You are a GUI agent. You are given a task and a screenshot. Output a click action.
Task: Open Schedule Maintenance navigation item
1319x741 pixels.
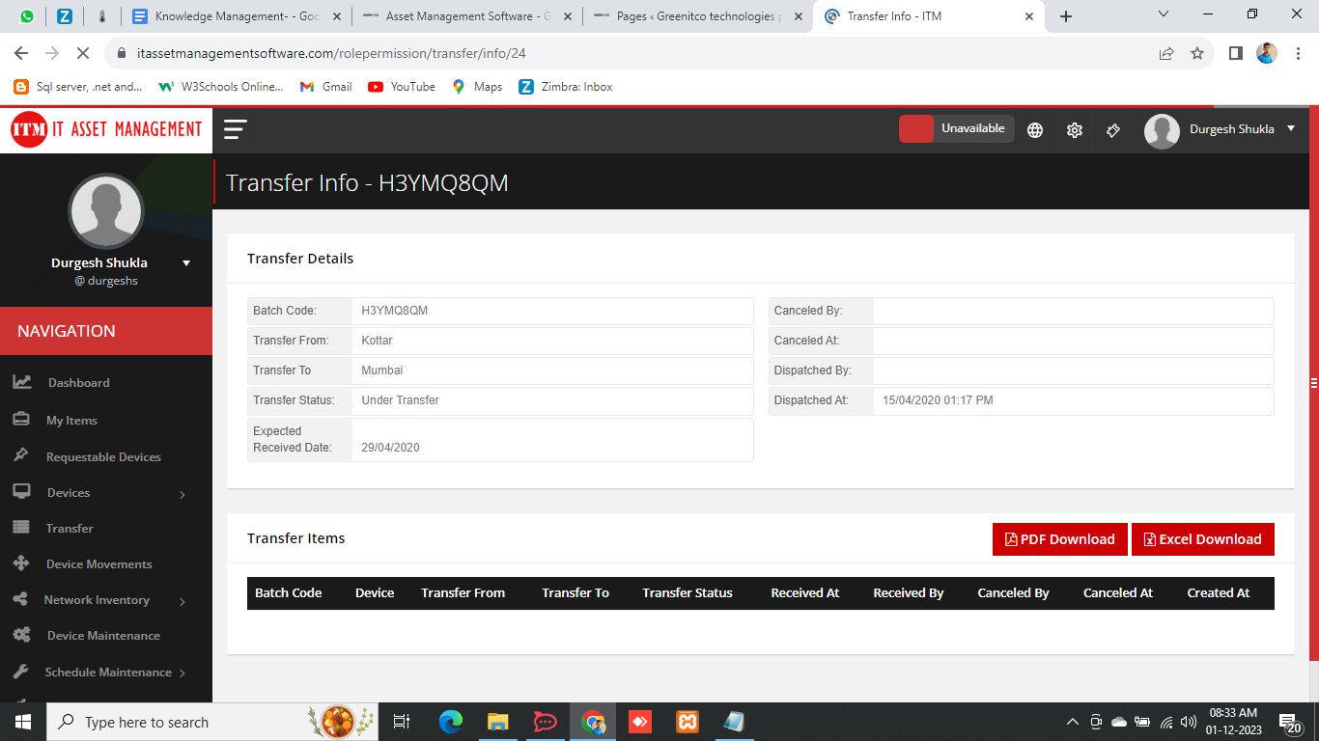coord(108,672)
